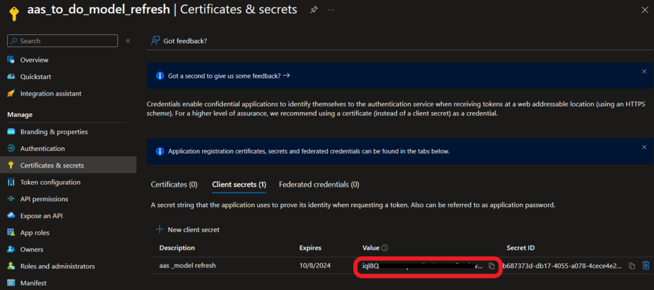Switch to Client secrets (1) tab
654x290 pixels.
coord(239,184)
